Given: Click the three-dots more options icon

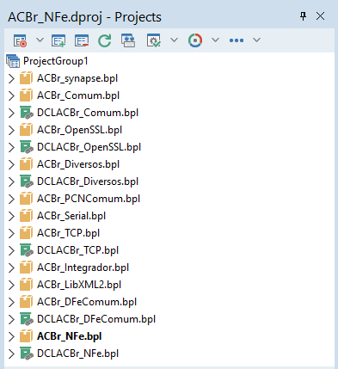Looking at the screenshot, I should coord(237,40).
